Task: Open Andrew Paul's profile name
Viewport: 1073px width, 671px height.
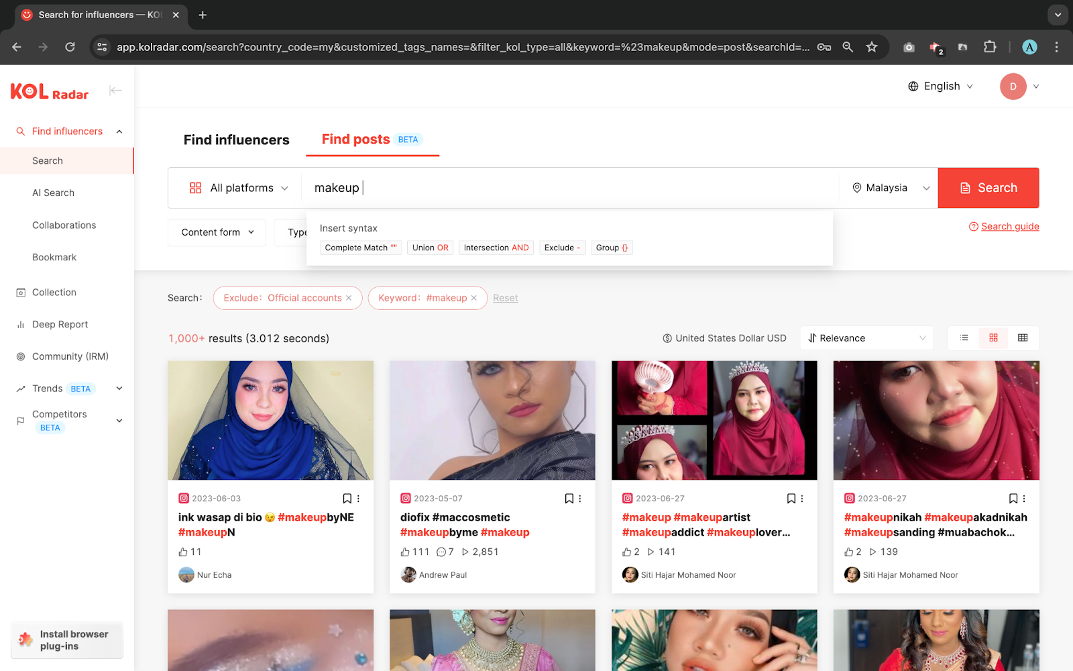Action: tap(443, 575)
